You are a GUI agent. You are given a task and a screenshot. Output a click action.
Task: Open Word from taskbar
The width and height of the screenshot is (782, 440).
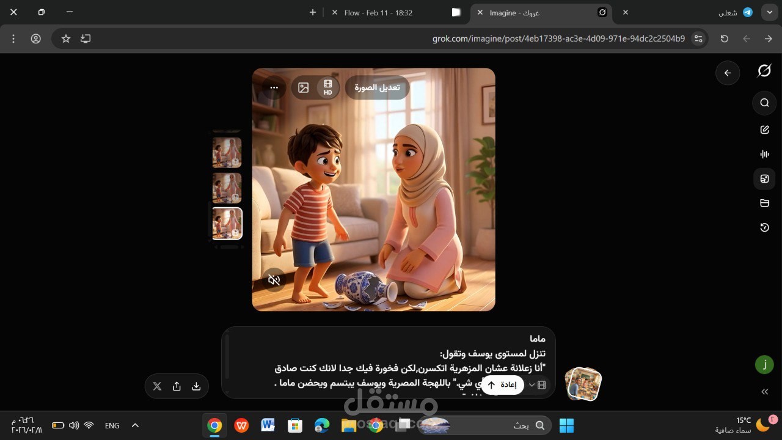pos(268,425)
